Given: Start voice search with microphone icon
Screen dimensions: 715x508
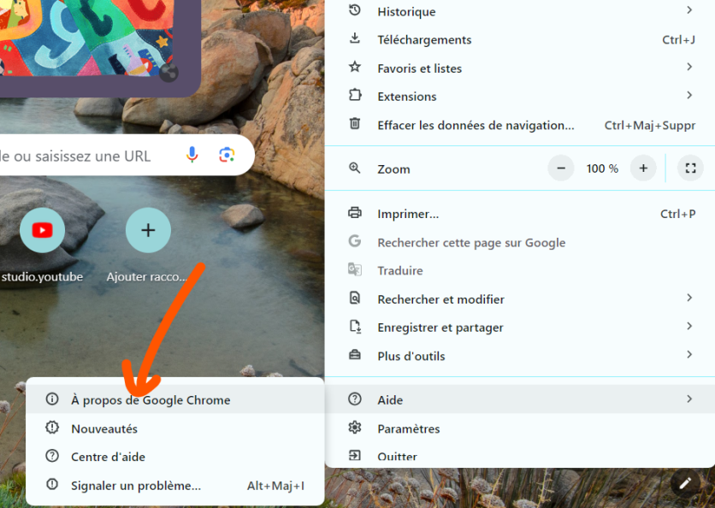Looking at the screenshot, I should pos(192,155).
